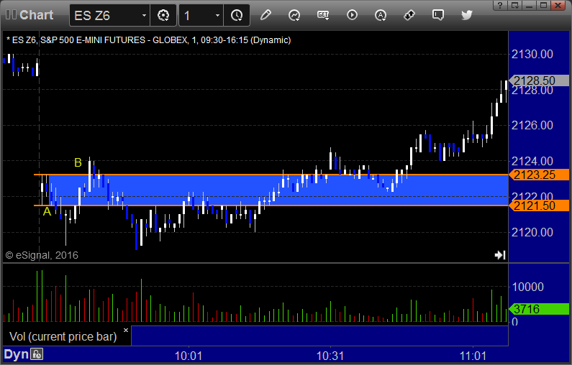Viewport: 572px width, 365px height.
Task: Click the 10000 volume axis label
Action: pyautogui.click(x=528, y=287)
